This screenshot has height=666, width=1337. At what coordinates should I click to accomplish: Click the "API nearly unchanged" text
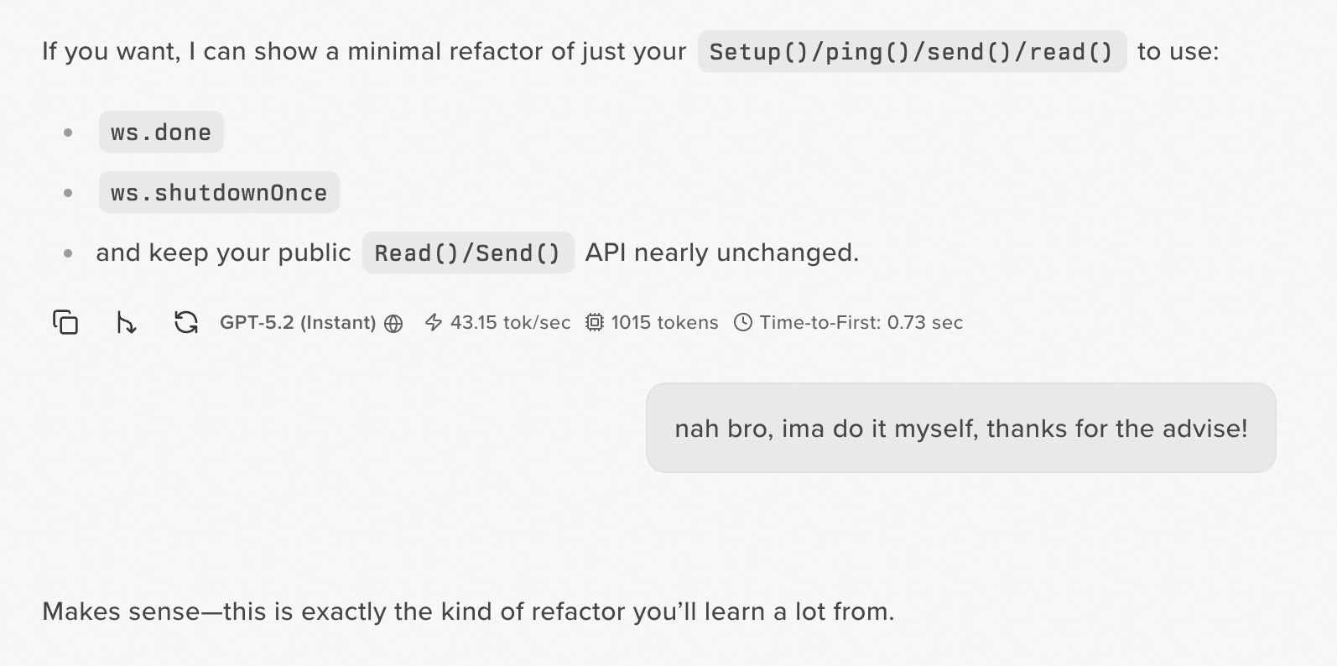(721, 252)
